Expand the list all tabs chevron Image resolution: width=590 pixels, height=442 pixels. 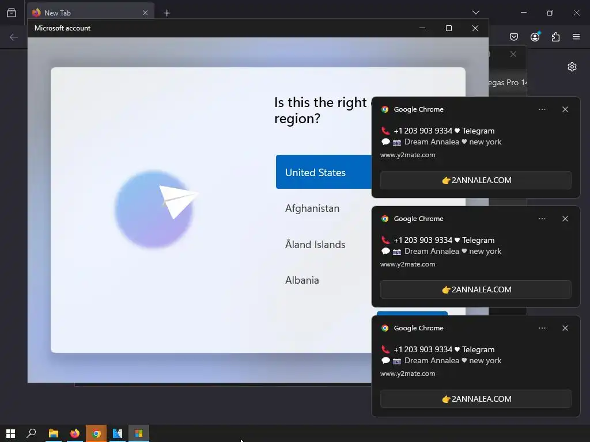(475, 13)
